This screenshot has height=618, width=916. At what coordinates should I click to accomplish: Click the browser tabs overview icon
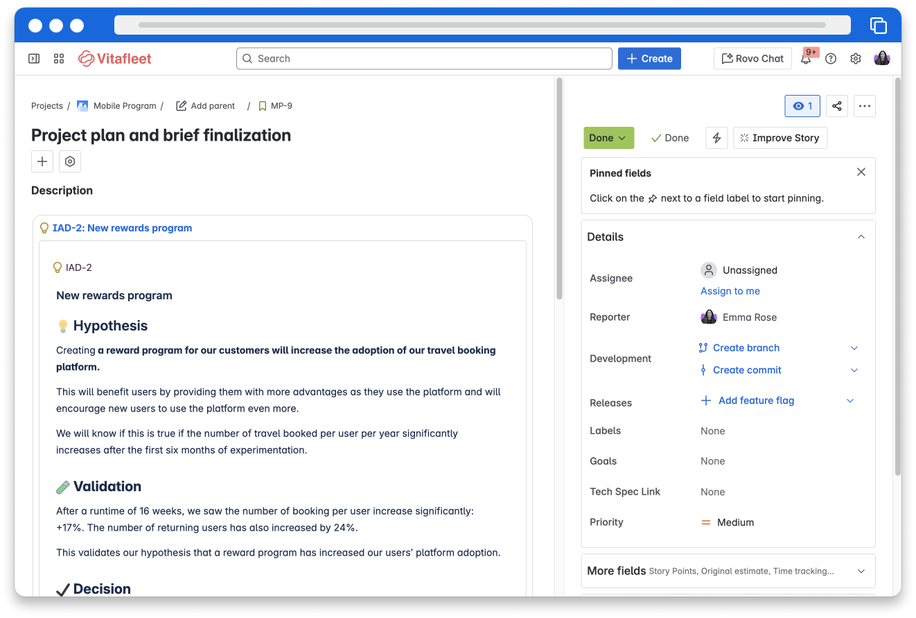click(878, 26)
